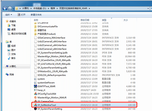The image size is (152, 111).
Task: Sort files by the 修改日期 column
Action: click(85, 20)
